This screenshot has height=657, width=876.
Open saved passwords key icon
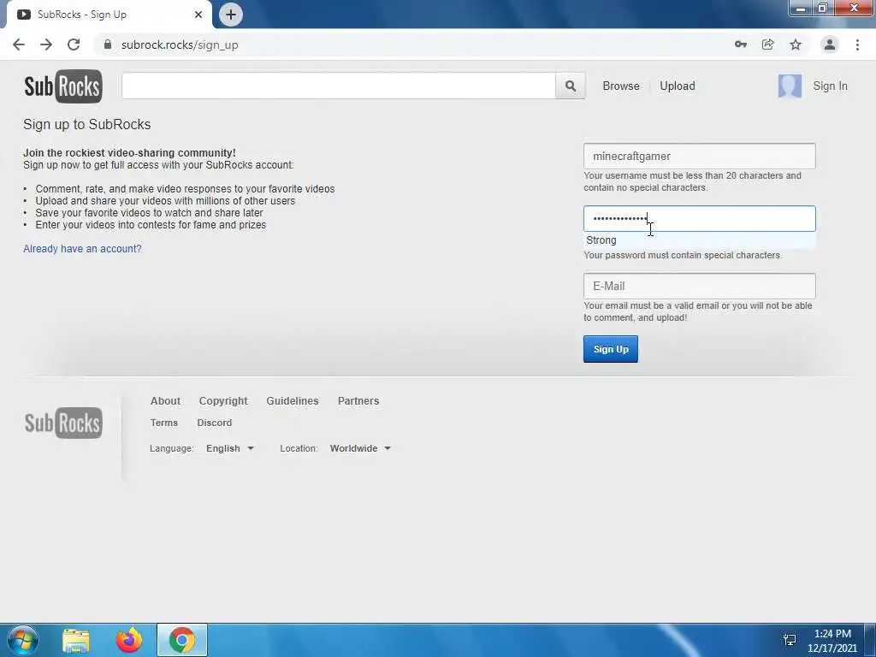[x=740, y=44]
